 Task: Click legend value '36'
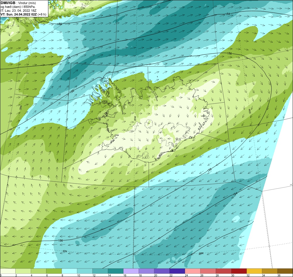(279, 275)
